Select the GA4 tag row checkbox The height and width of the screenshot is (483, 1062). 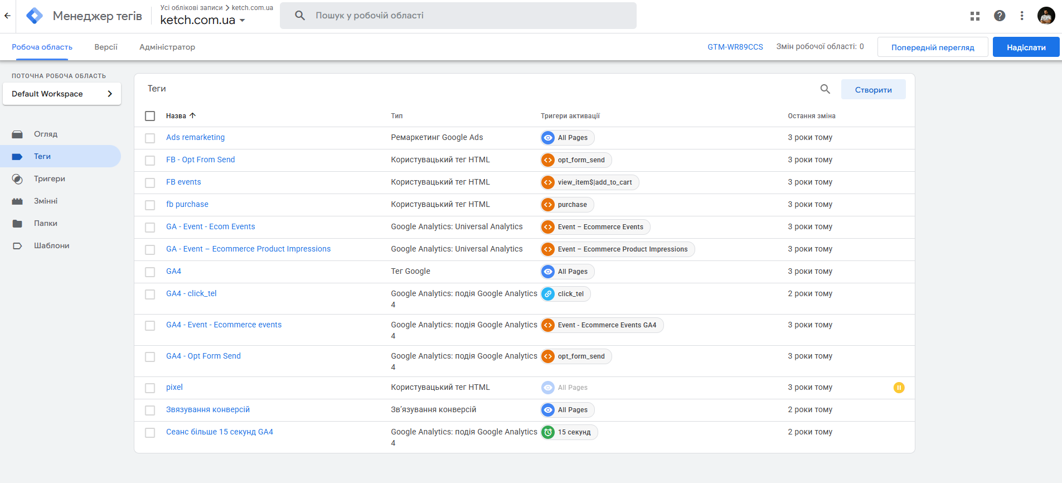click(x=150, y=272)
